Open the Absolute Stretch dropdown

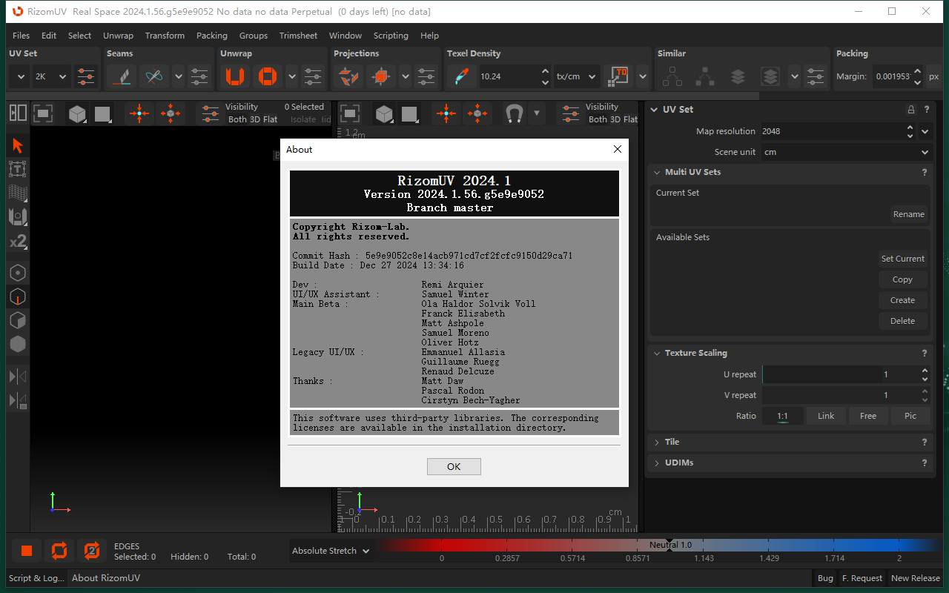(331, 551)
